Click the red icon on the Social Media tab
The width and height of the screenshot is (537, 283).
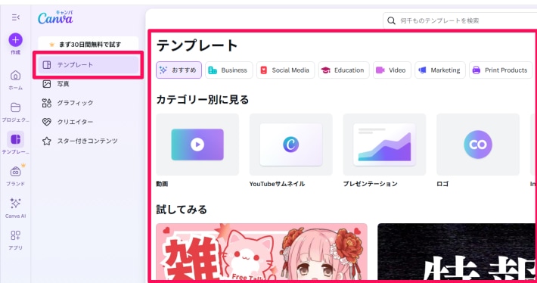click(264, 70)
